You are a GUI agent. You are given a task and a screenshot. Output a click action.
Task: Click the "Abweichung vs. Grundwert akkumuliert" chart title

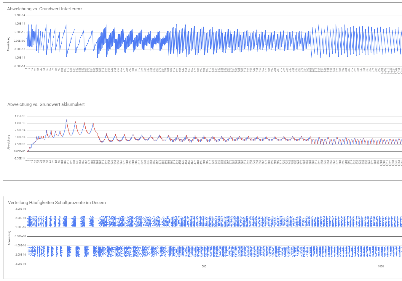point(46,104)
